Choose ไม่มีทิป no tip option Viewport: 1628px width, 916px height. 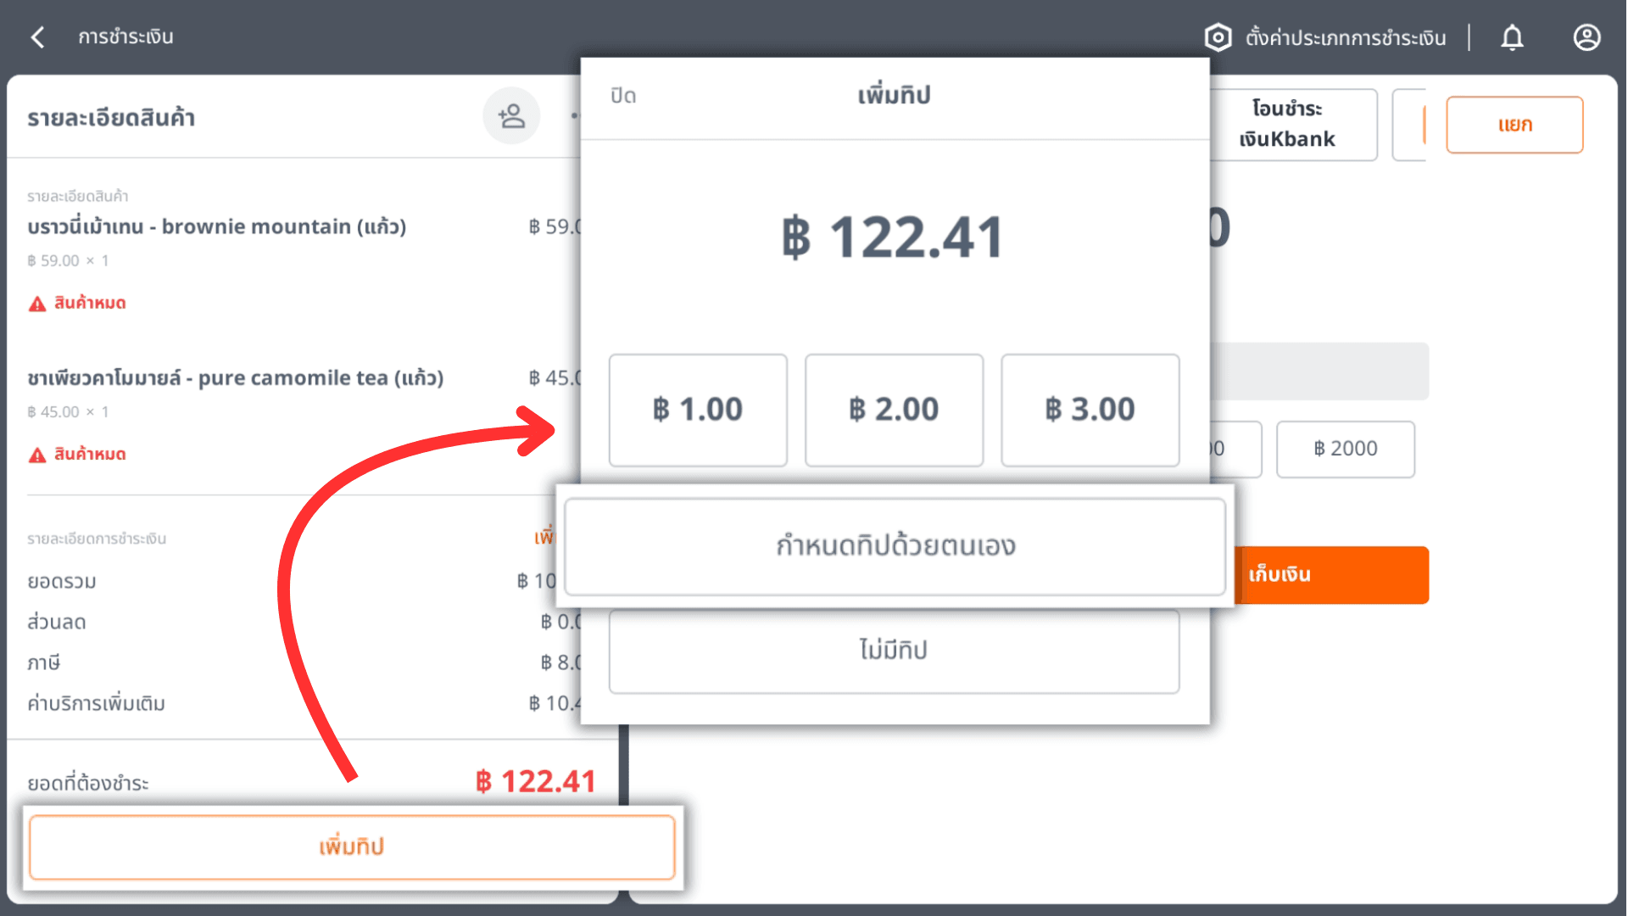[x=894, y=651]
